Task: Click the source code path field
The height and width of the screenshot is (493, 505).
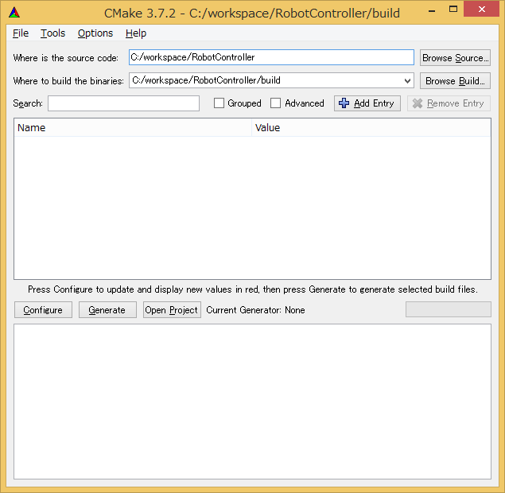Action: pyautogui.click(x=271, y=57)
